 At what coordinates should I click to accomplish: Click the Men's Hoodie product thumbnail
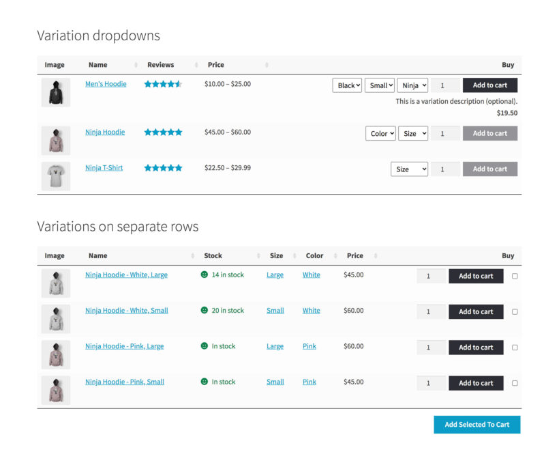[55, 91]
